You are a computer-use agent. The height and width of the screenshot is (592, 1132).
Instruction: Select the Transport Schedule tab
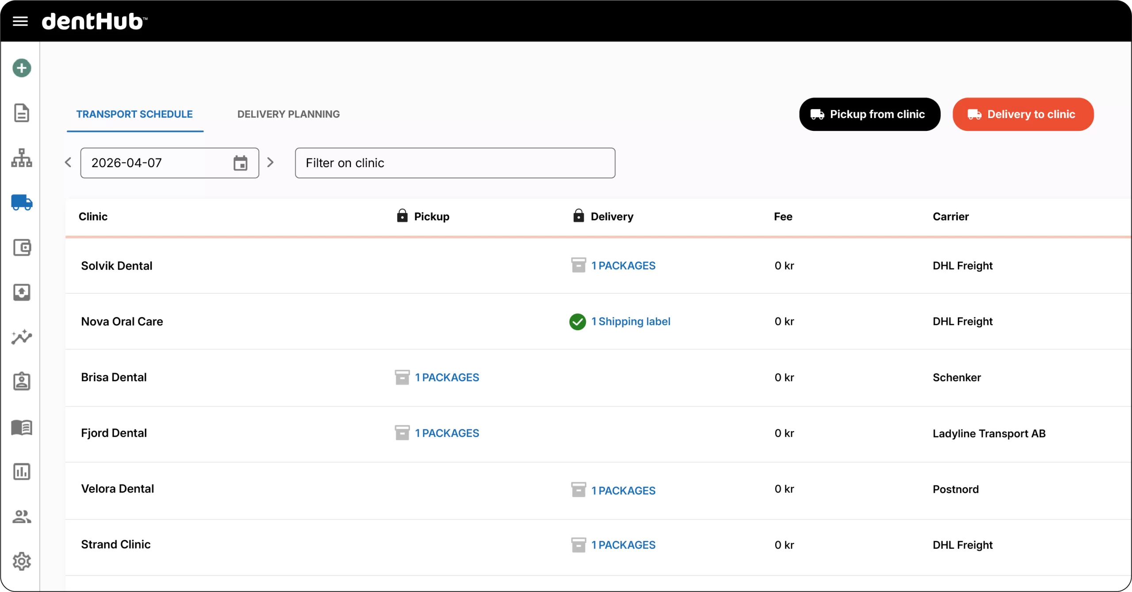point(134,114)
